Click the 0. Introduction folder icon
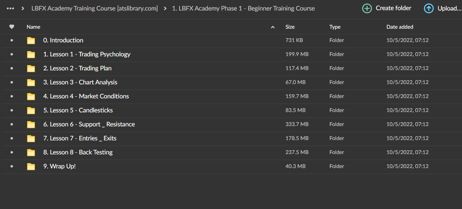Screen dimensions: 462x209 31,41
